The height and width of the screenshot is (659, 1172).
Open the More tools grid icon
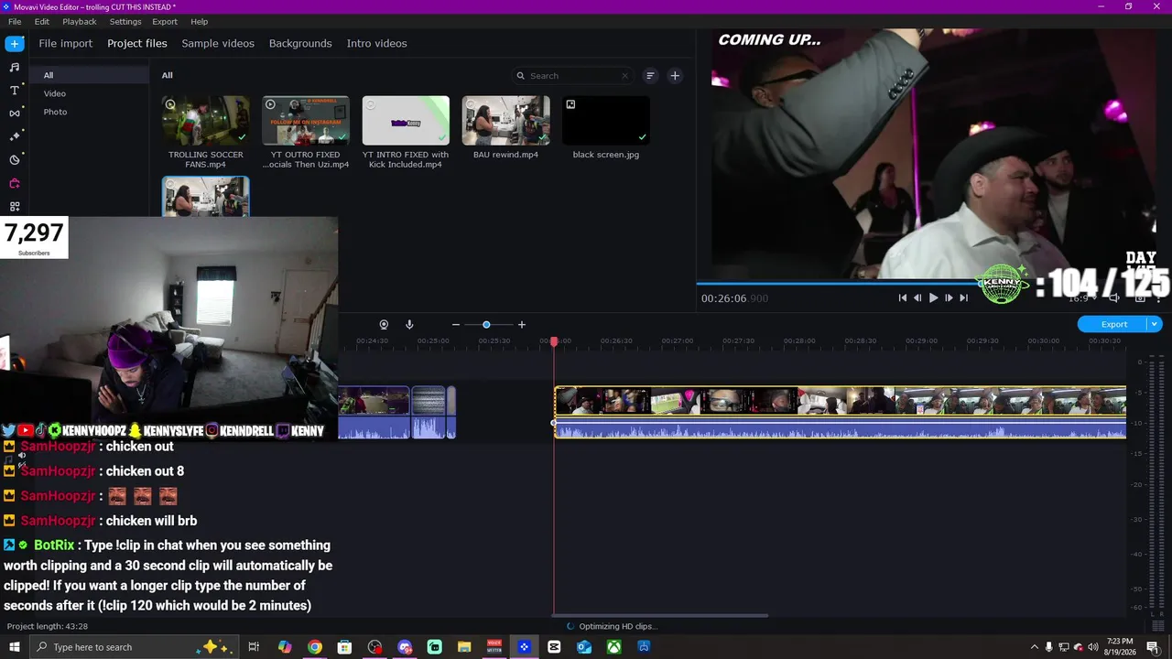15,207
